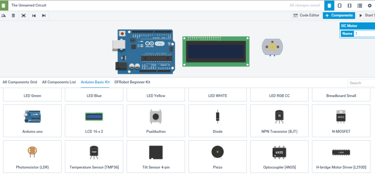
Task: Click the blue Components button
Action: tap(339, 15)
